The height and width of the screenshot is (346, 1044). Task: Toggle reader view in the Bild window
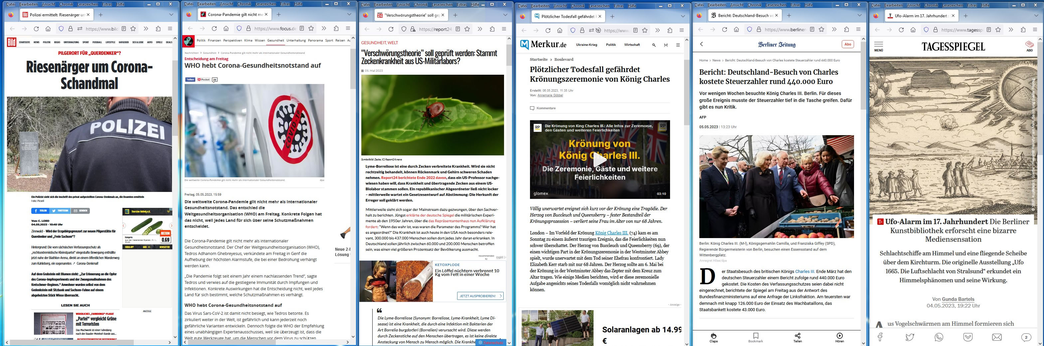pyautogui.click(x=124, y=29)
